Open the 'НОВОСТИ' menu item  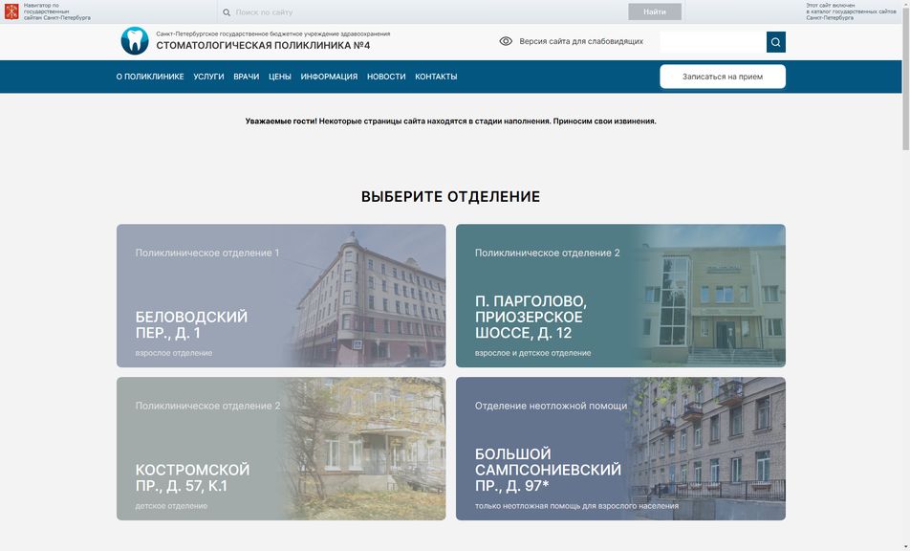pos(386,77)
